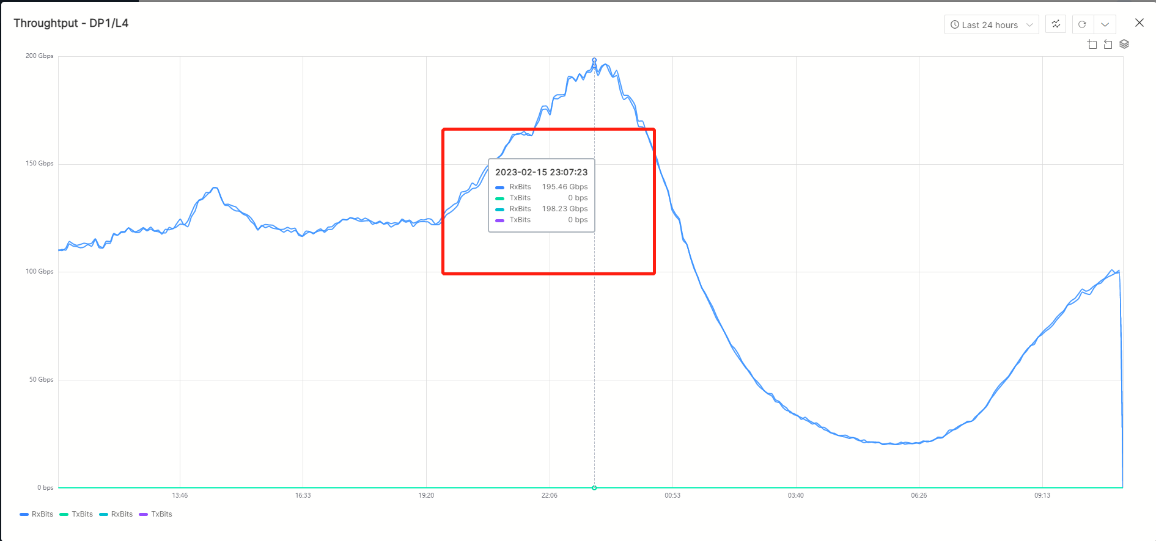The image size is (1156, 541).
Task: Open the Last 24 hours time range selector
Action: 990,25
